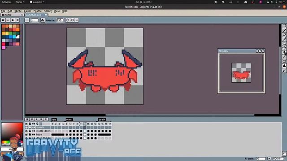The height and width of the screenshot is (161, 287).
Task: Pick the magenta pink palette swatch
Action: tap(4, 48)
